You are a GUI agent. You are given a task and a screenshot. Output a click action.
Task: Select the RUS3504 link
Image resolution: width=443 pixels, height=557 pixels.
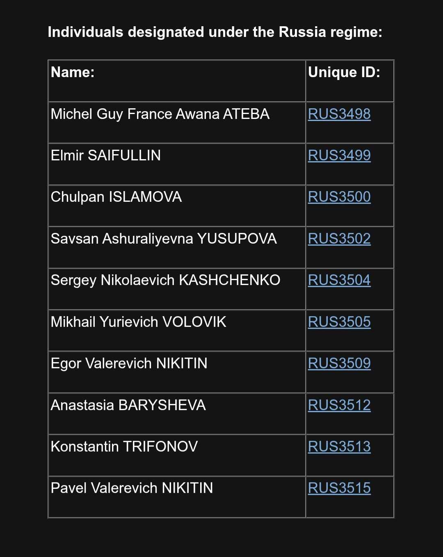(x=339, y=280)
